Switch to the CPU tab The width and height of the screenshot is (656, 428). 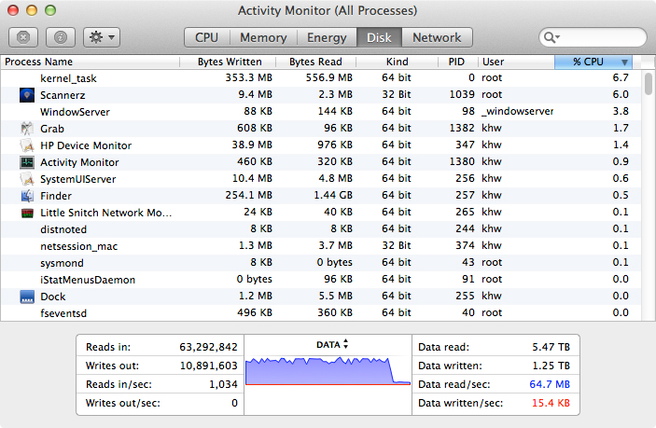[206, 37]
